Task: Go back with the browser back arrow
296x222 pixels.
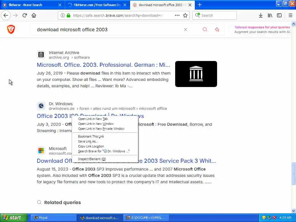Action: click(x=6, y=15)
